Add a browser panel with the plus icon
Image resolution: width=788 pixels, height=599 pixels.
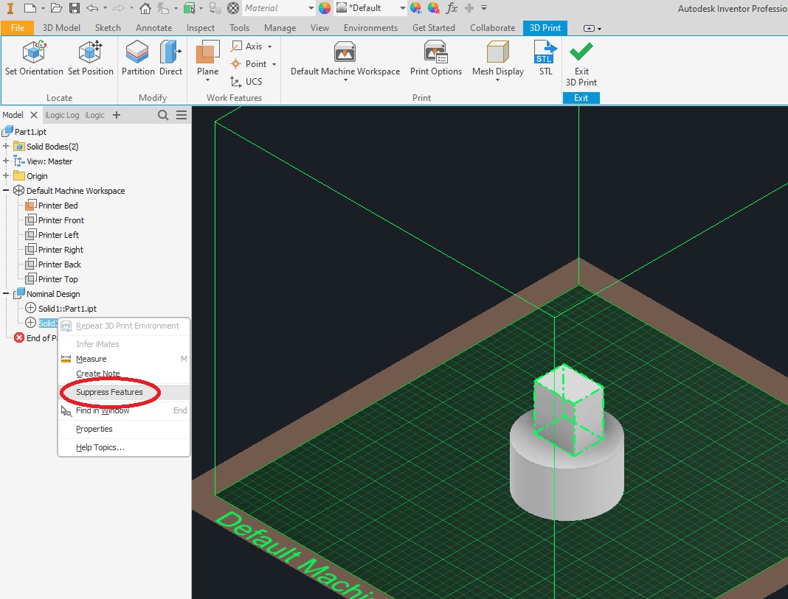[117, 115]
